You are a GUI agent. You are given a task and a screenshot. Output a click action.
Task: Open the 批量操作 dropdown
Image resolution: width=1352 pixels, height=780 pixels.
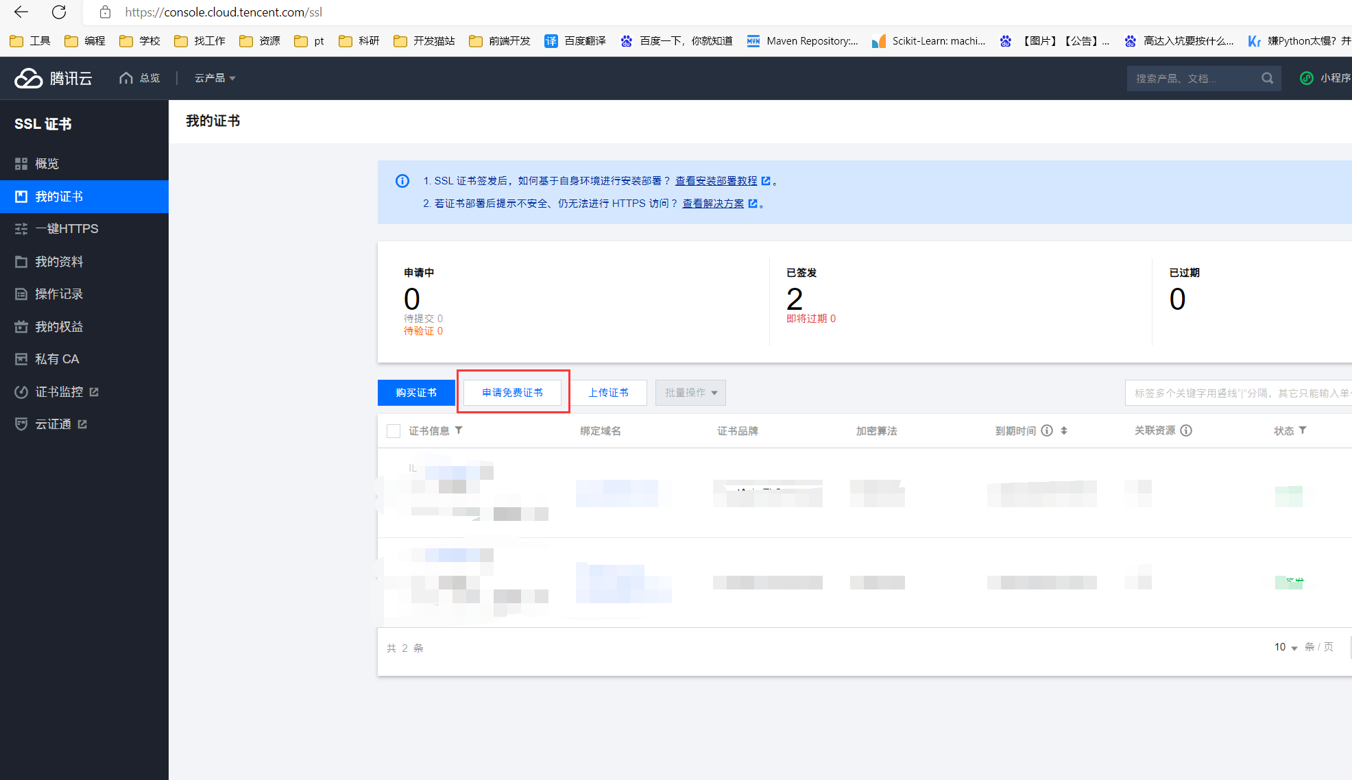pyautogui.click(x=690, y=393)
